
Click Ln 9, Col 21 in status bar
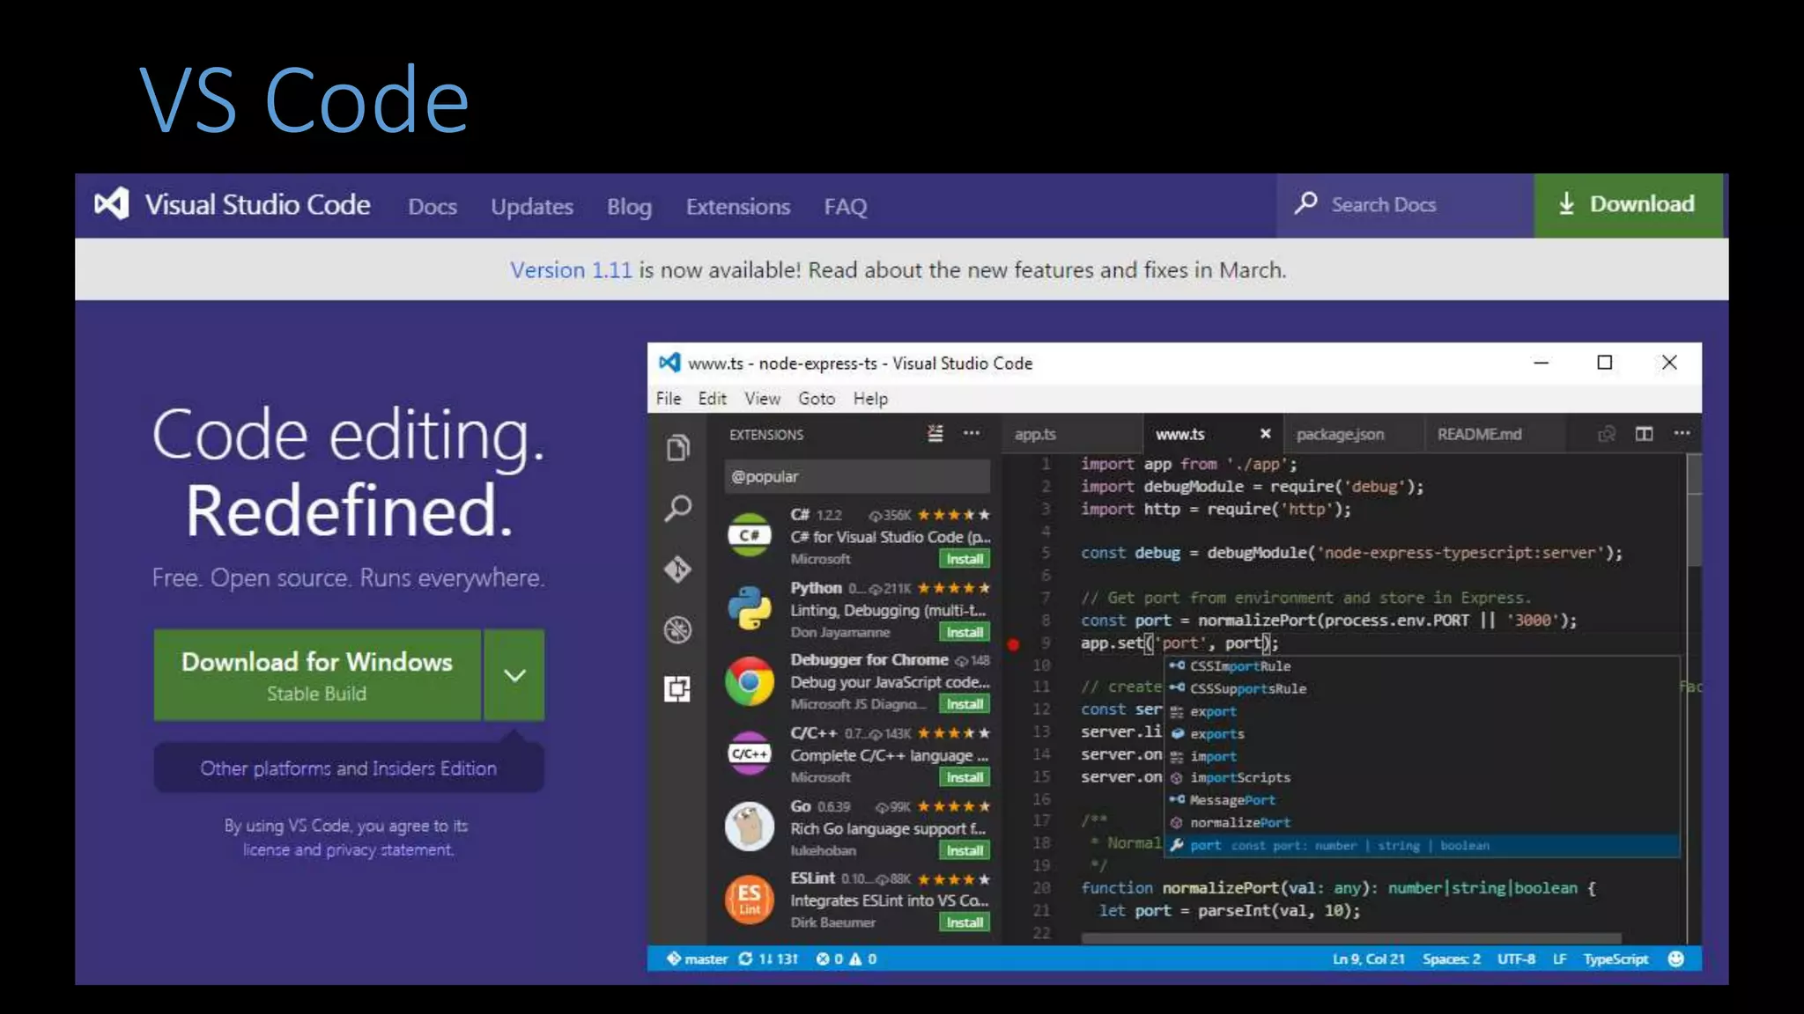[x=1368, y=959]
